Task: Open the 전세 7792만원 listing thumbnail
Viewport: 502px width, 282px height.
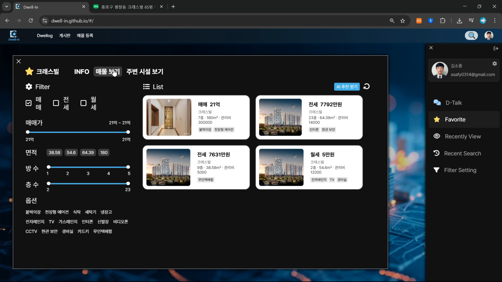Action: [280, 117]
